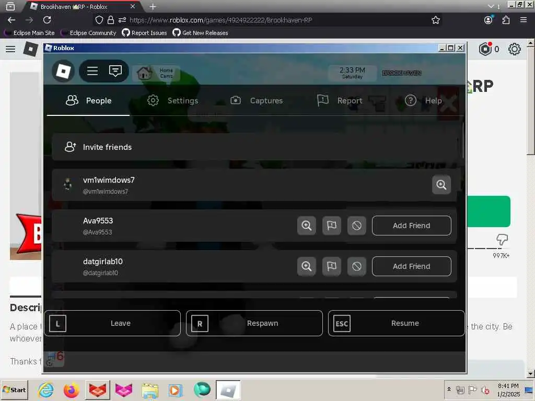Open Eclipse Community bookmark

coord(88,33)
